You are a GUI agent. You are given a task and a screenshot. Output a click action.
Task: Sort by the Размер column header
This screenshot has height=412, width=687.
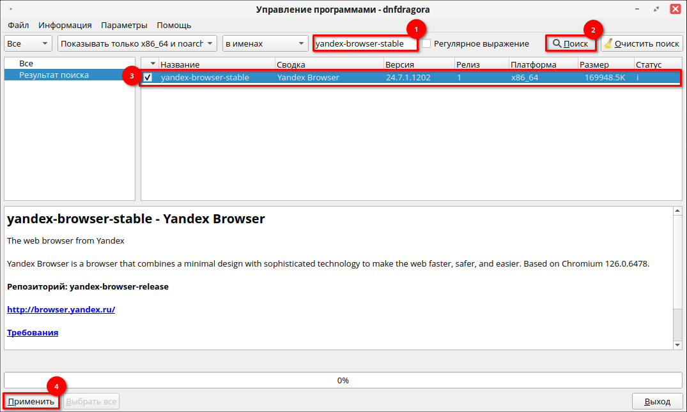coord(605,64)
